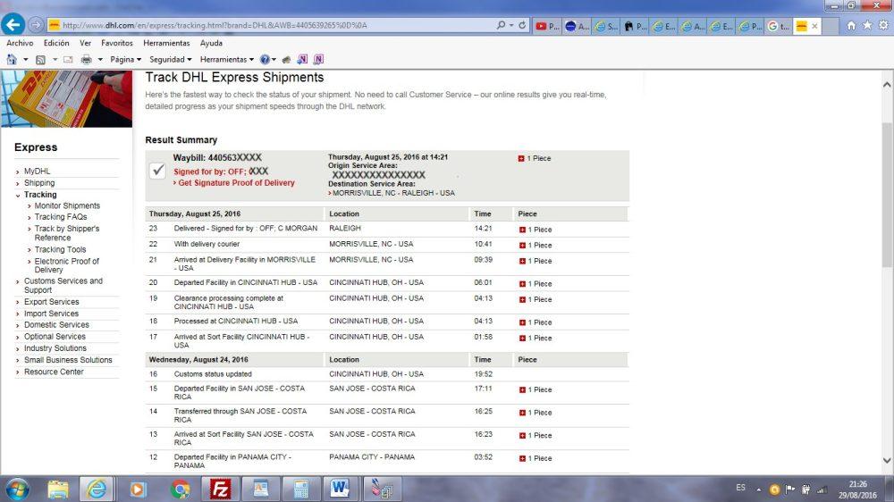Click the Read mail envelope icon
Screen dimensions: 894x502
[68, 59]
